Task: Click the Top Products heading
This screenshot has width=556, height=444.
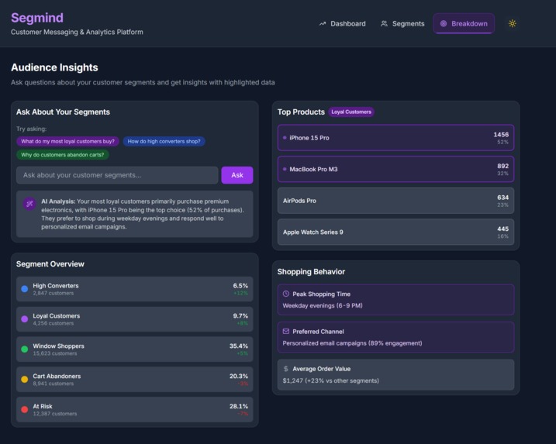Action: coord(301,112)
